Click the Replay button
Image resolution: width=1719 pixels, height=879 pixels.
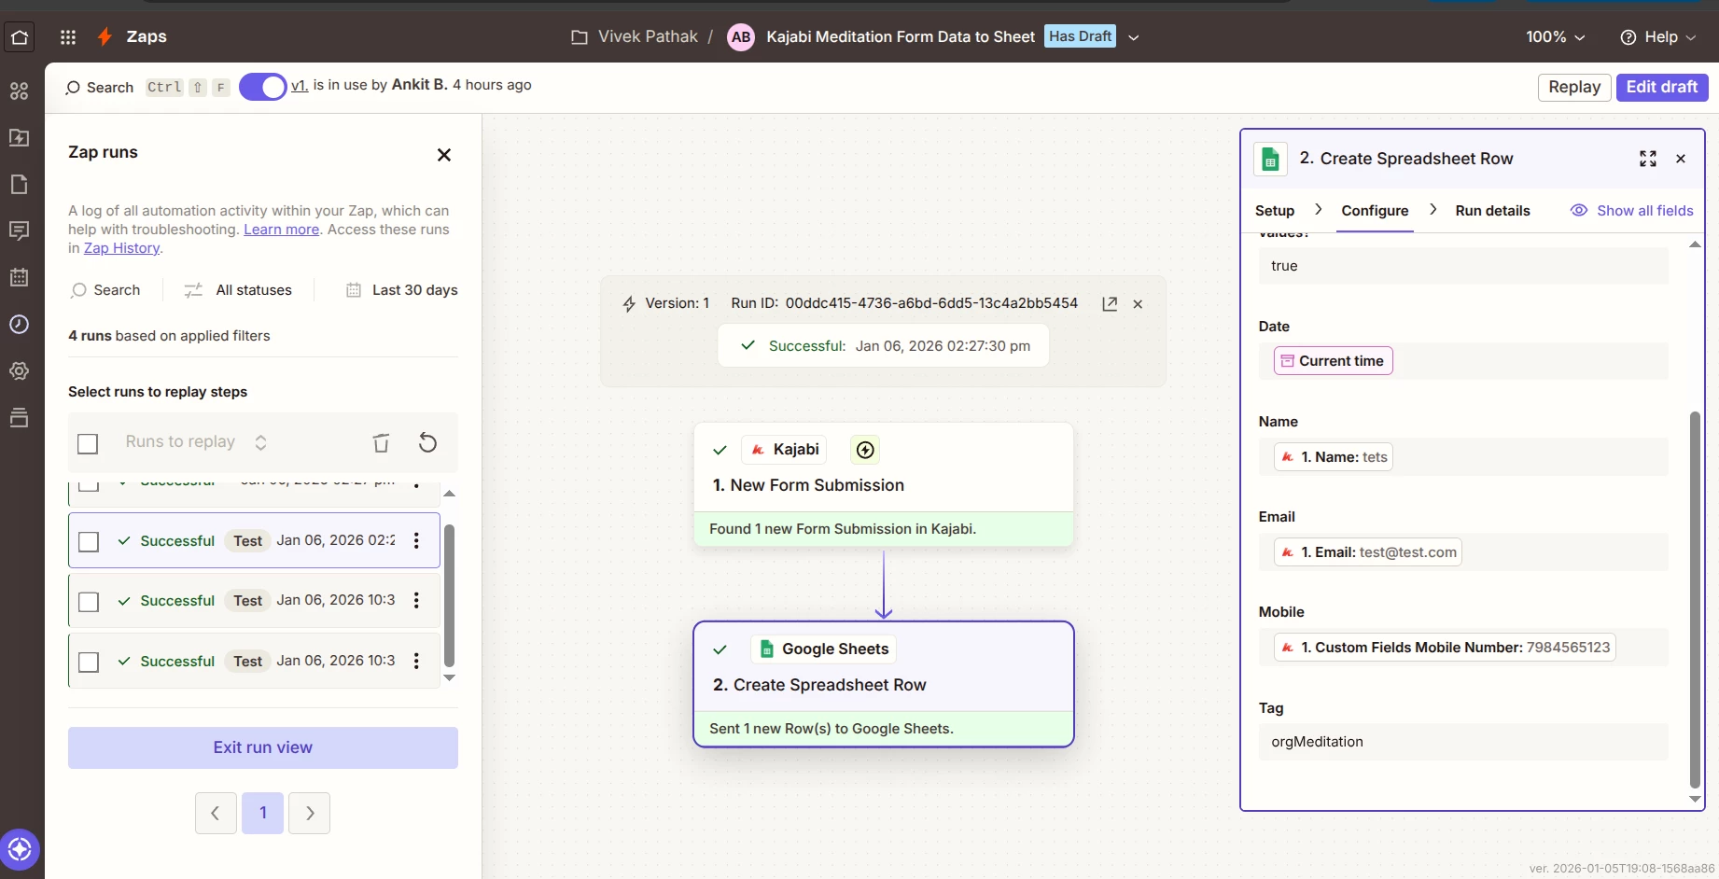click(x=1574, y=87)
